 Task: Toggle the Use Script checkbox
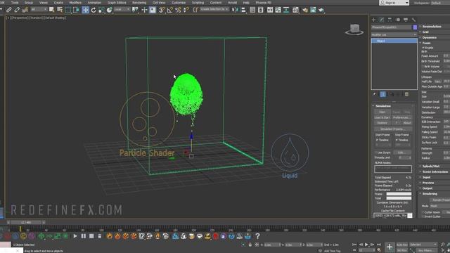coord(376,153)
